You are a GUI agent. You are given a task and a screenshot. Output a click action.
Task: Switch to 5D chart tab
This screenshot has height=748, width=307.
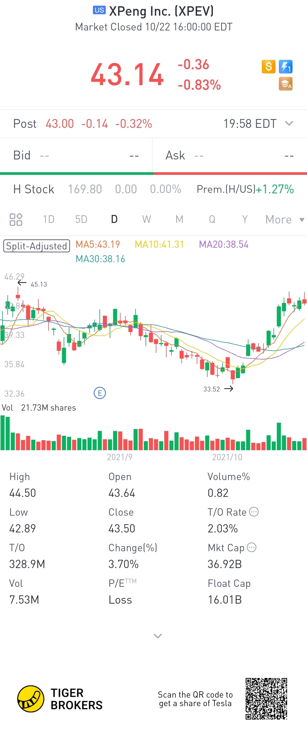click(x=81, y=219)
